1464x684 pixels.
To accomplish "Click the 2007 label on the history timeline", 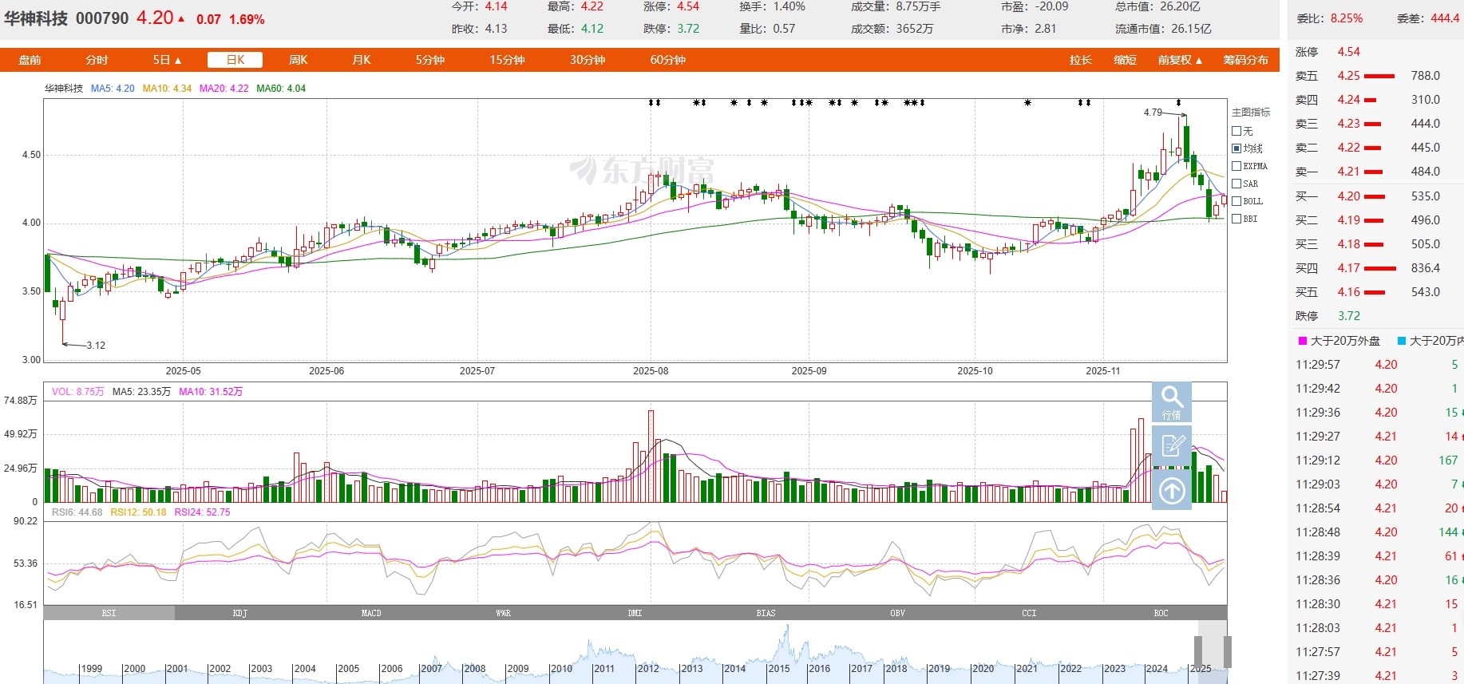I will 432,669.
